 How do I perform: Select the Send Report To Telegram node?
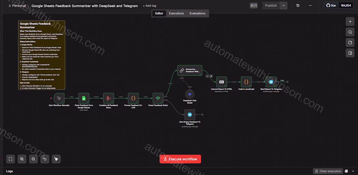(271, 82)
